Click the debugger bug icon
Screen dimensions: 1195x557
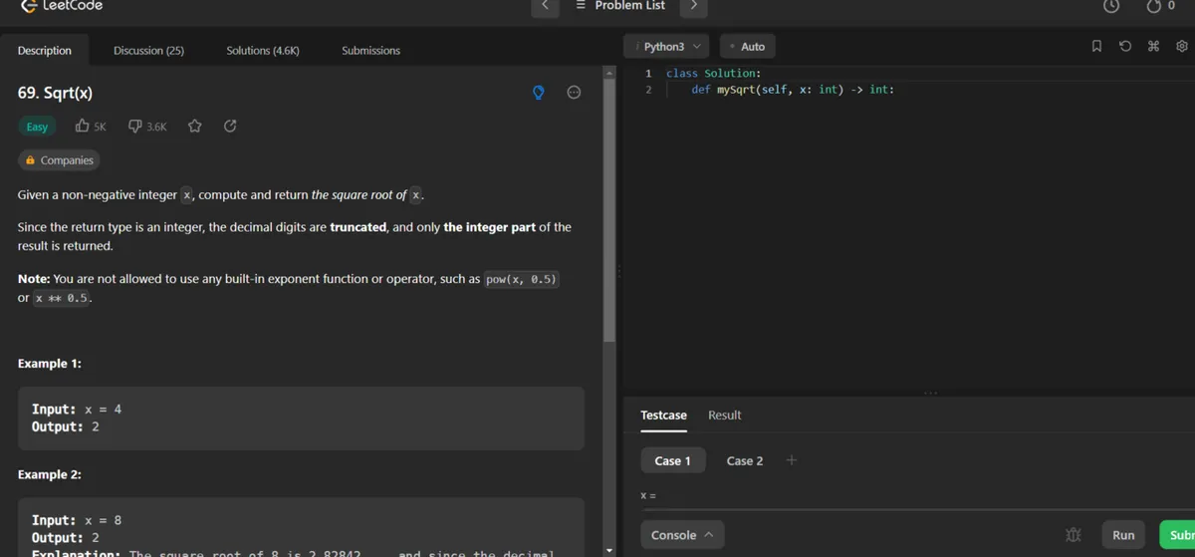1073,535
